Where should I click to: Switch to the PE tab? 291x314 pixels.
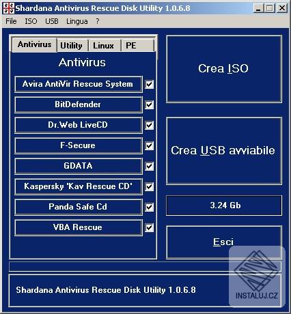(x=137, y=46)
